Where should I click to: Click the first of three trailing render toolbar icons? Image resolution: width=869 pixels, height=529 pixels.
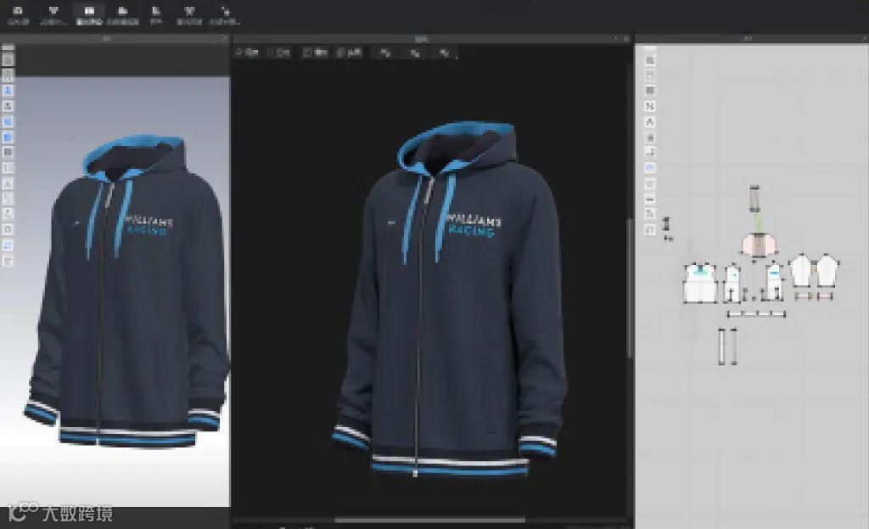tap(385, 53)
